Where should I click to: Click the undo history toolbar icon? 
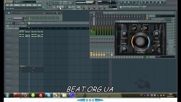[x=142, y=2]
